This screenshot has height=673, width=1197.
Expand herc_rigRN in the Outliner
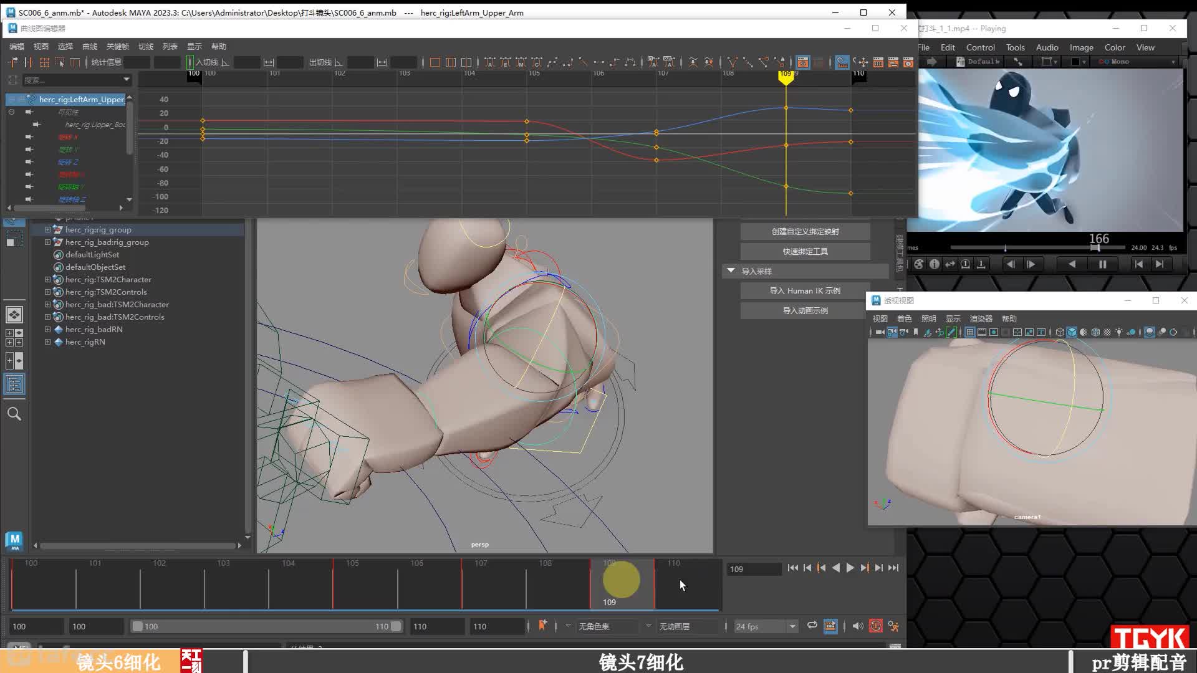coord(47,342)
